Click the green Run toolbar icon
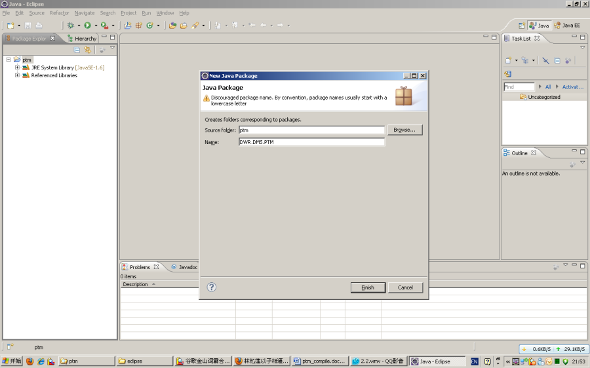 point(88,26)
